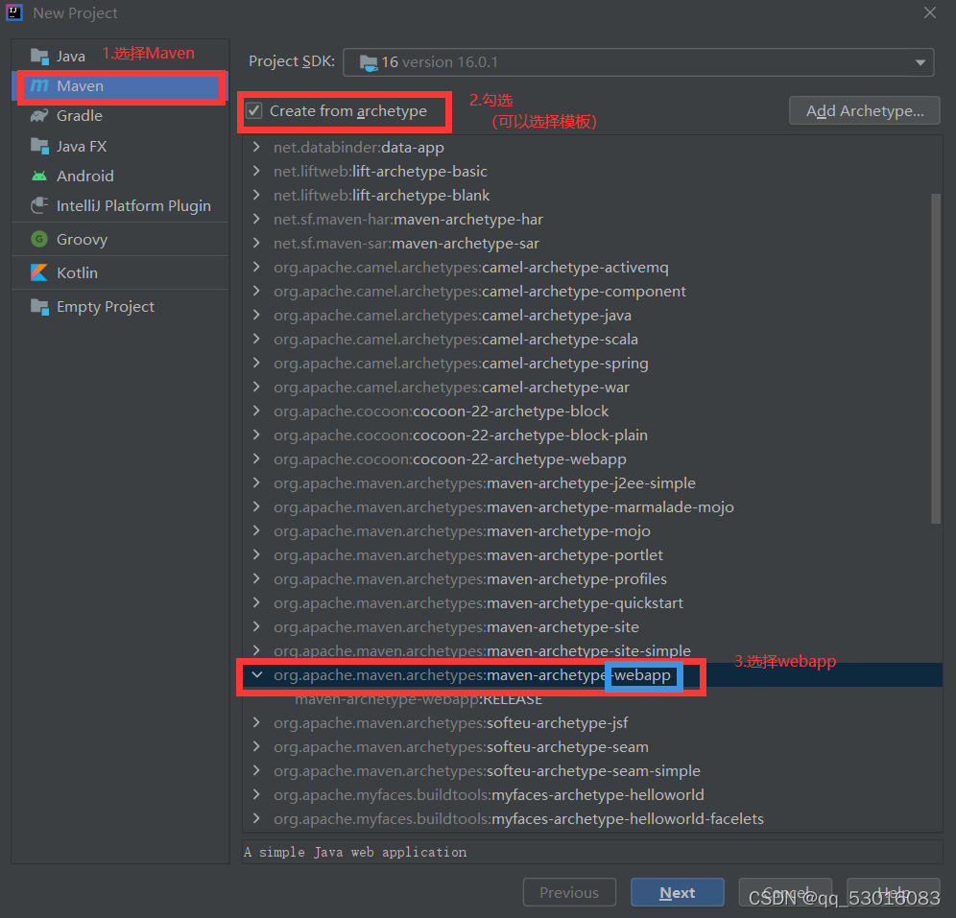Click 'A simple Java web application' description
The image size is (956, 918).
[355, 852]
